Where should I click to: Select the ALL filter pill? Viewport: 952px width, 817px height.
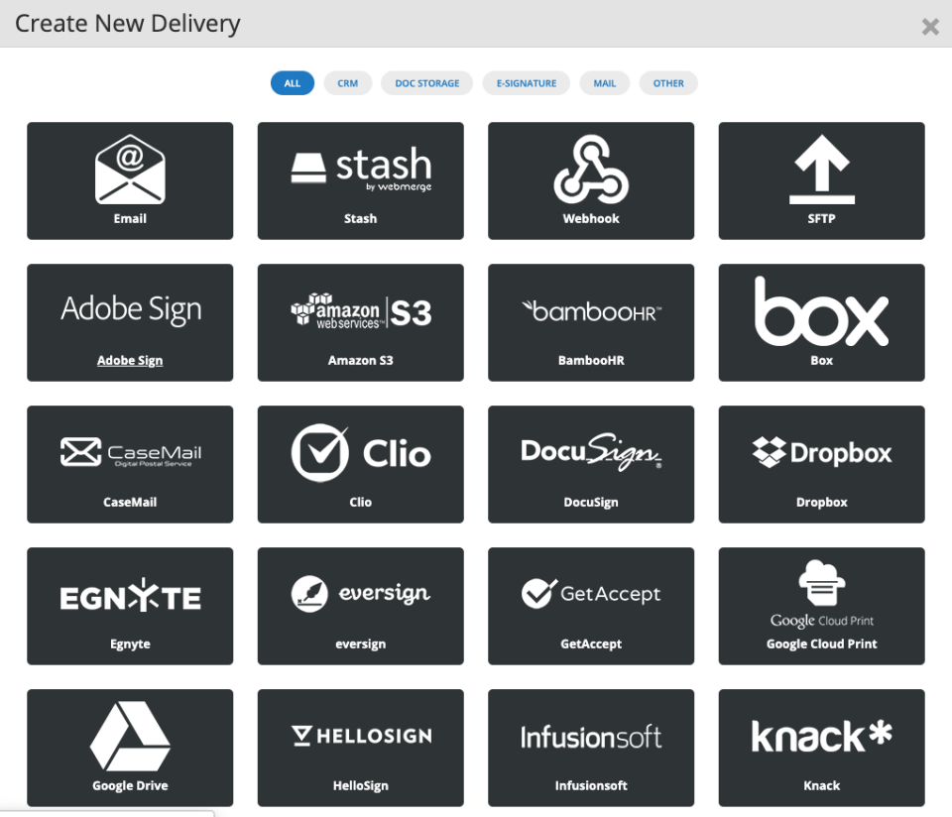(292, 83)
